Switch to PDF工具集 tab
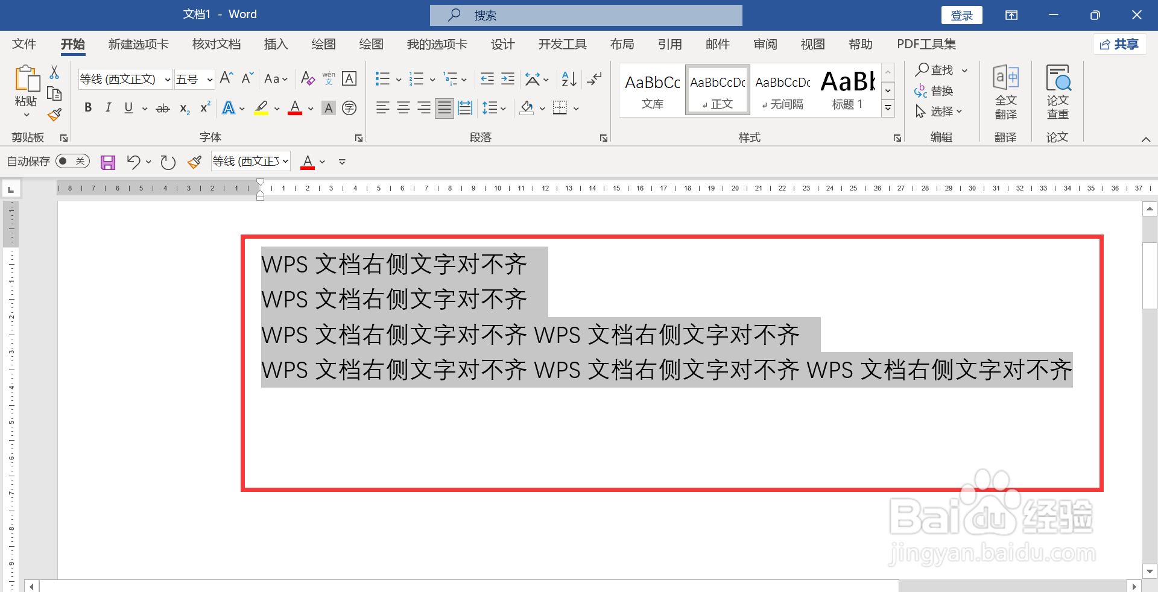The height and width of the screenshot is (592, 1158). click(926, 44)
